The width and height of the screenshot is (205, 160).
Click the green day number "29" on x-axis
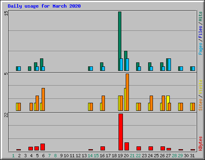click(180, 156)
